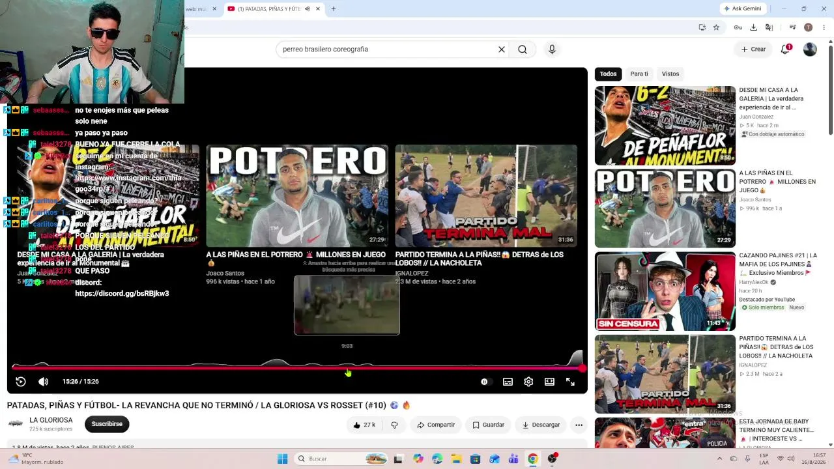
Task: Open sidebar 'PARTIDO TERMINA MAL' thumbnail
Action: [665, 374]
